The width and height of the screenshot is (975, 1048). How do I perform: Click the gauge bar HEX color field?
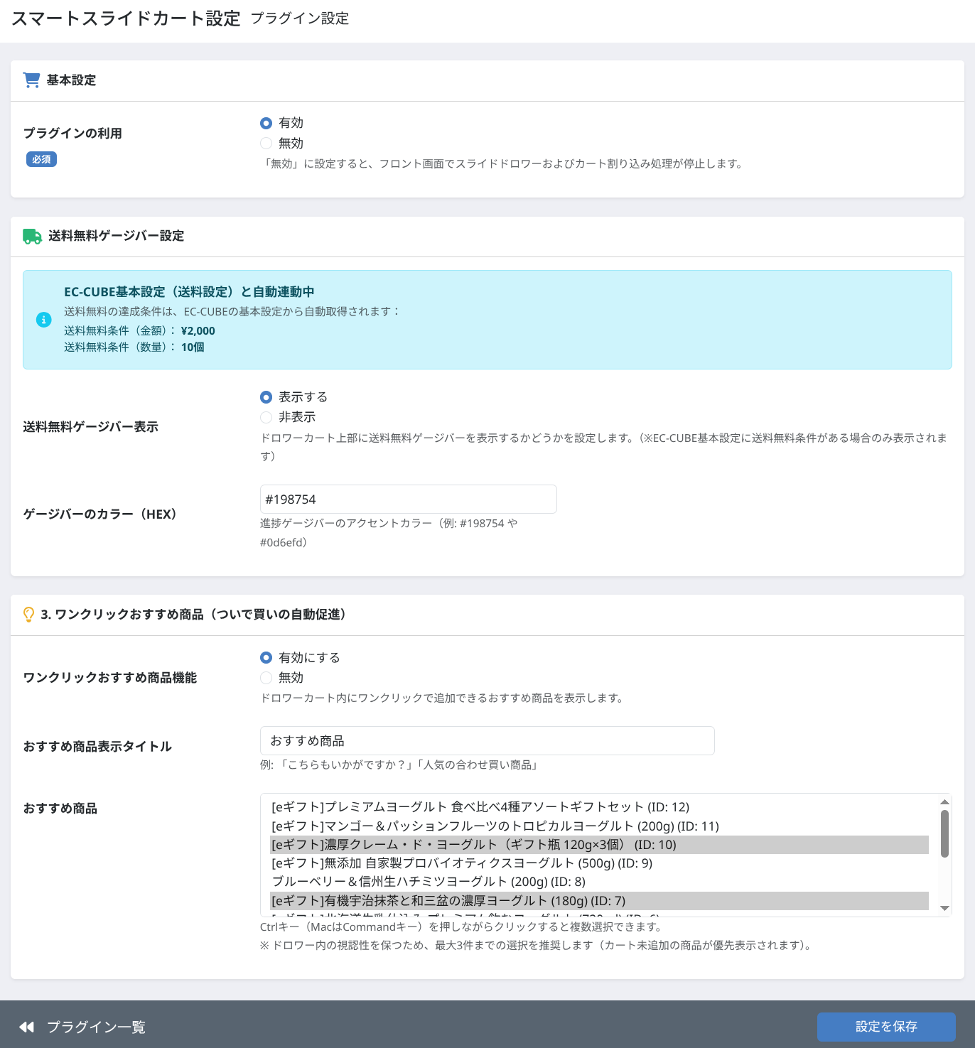(409, 499)
